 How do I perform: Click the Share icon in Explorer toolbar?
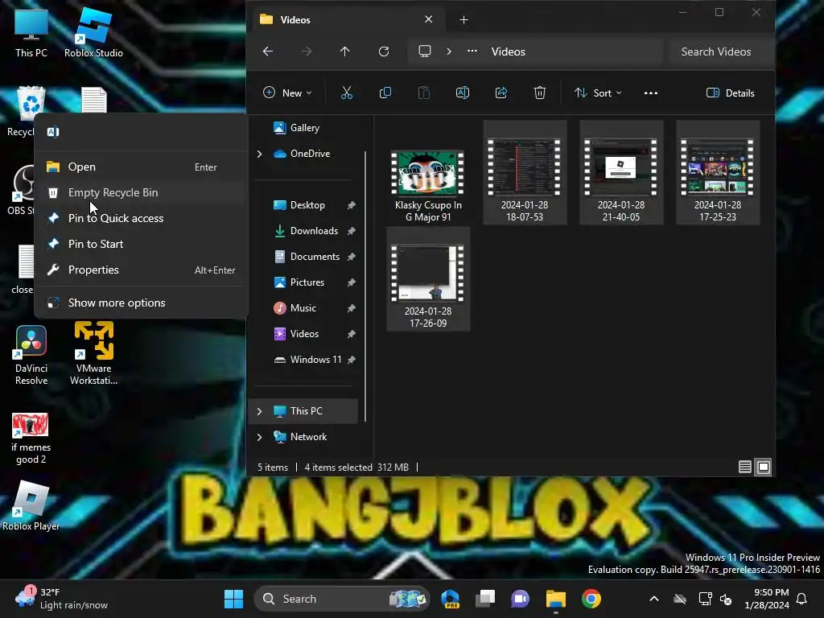pos(501,93)
